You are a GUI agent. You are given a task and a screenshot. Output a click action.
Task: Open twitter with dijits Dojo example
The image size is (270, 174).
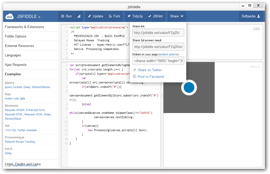(x=15, y=98)
